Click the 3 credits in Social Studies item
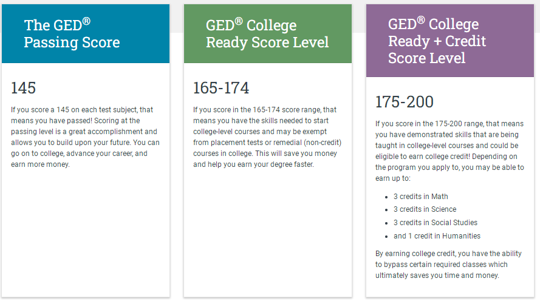The width and height of the screenshot is (540, 301). pos(436,223)
